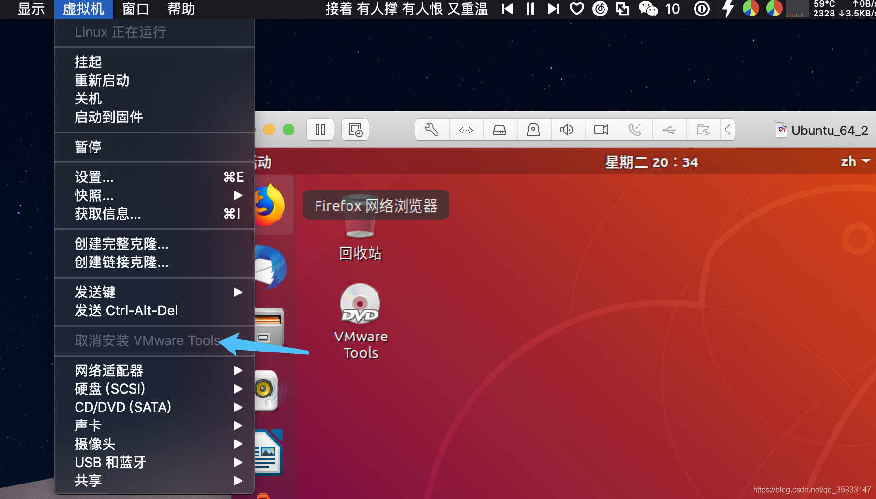The image size is (876, 499).
Task: Open the 窗口 menu
Action: coord(135,9)
